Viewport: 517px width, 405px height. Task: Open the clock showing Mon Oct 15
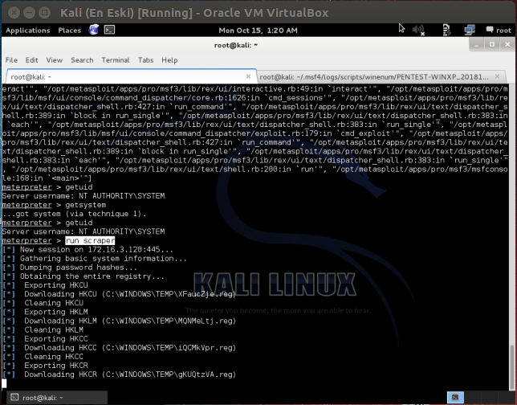258,31
